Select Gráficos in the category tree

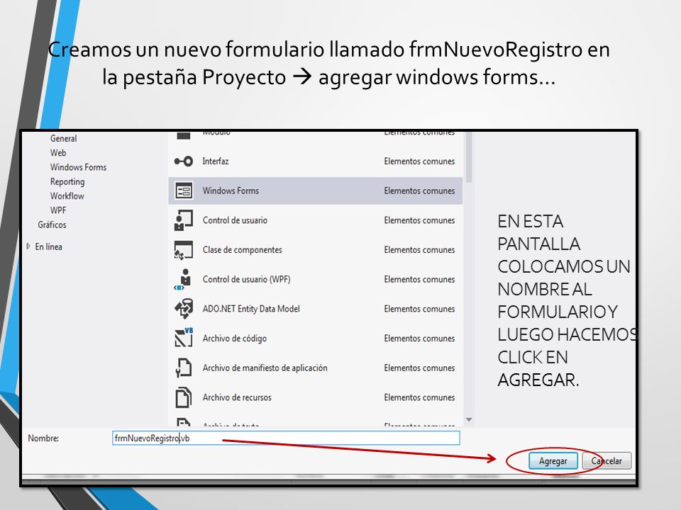[52, 225]
